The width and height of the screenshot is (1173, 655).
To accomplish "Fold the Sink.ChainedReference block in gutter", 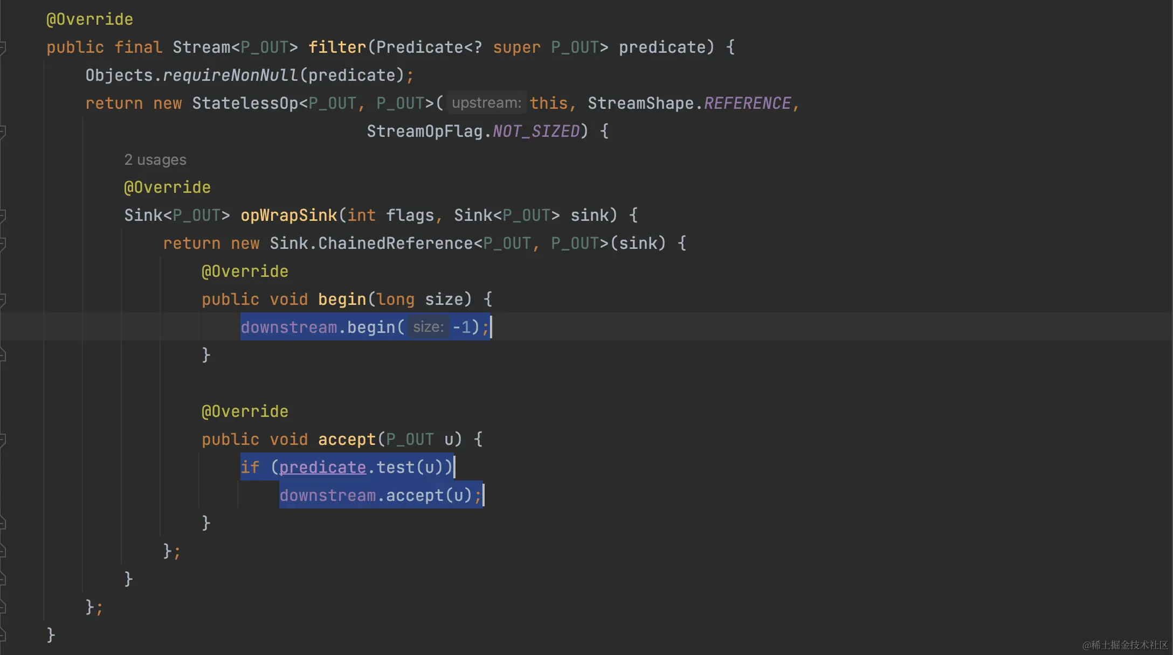I will tap(2, 244).
